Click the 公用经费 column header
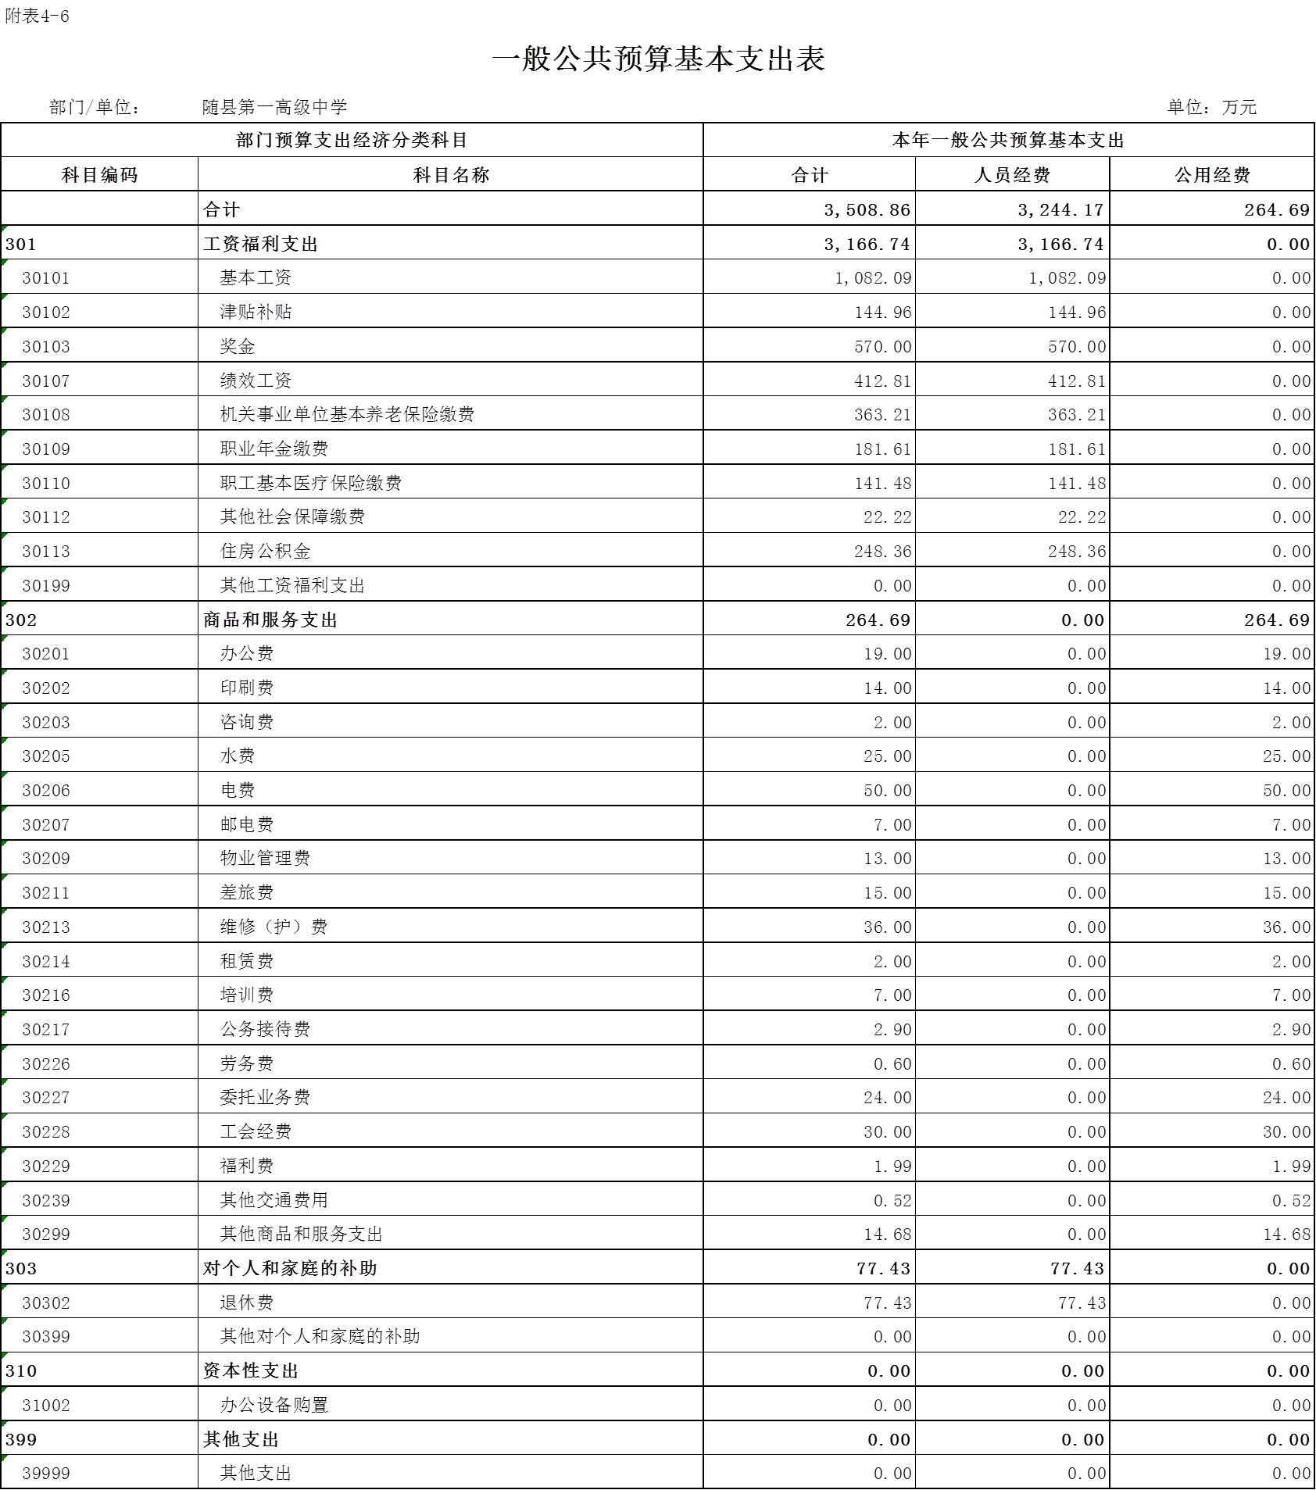Screen dimensions: 1316x1490 1212,174
